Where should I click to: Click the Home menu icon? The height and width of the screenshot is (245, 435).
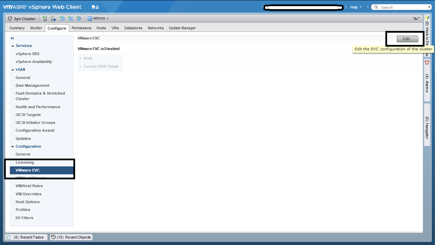[95, 7]
